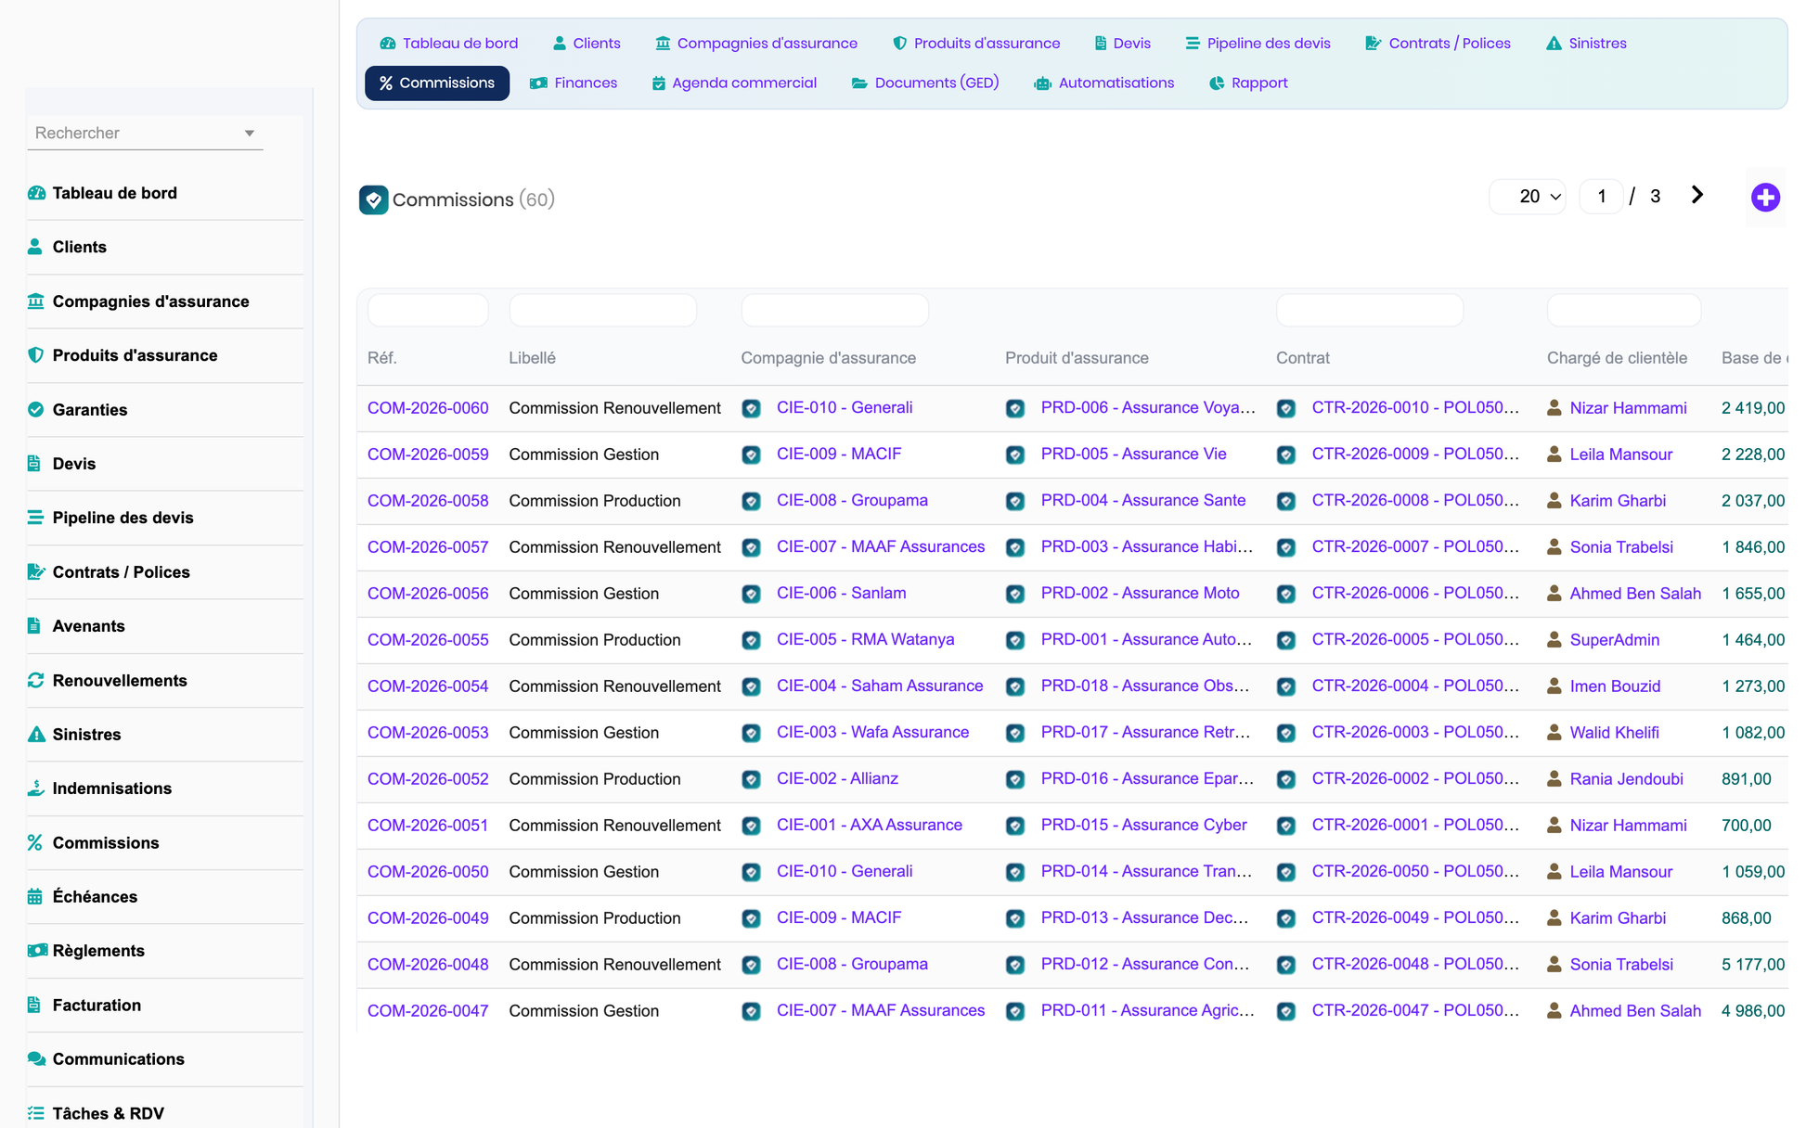
Task: Click the Garanties checkmark icon in sidebar
Action: pyautogui.click(x=36, y=409)
